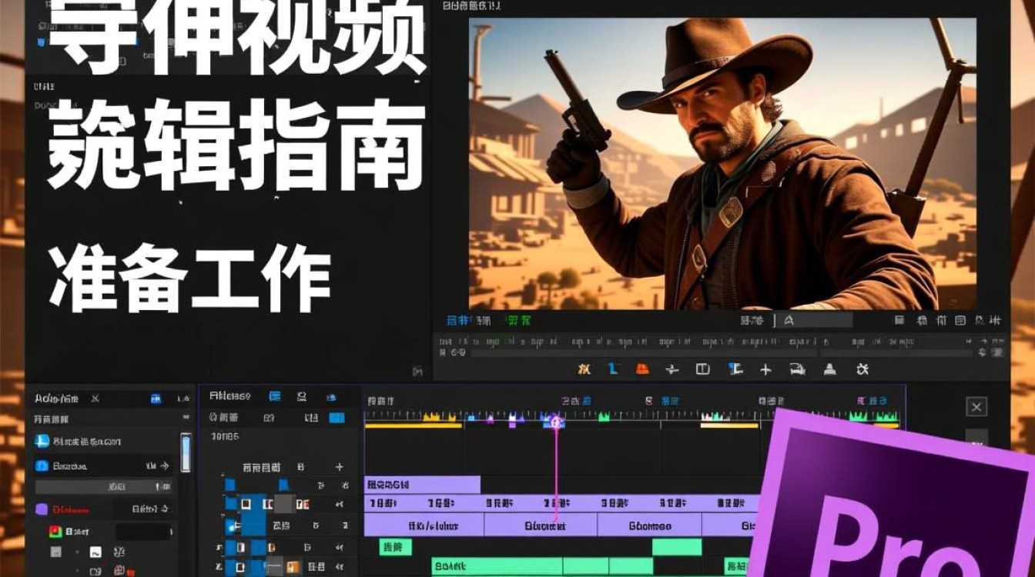Image resolution: width=1035 pixels, height=577 pixels.
Task: Select the small green clip starting the audio track
Action: [x=395, y=547]
